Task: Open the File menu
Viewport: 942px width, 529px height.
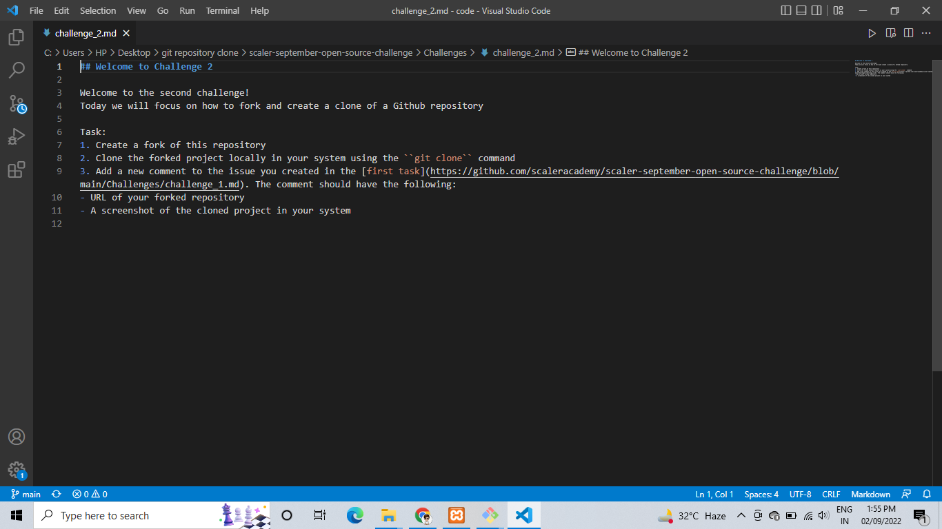Action: pyautogui.click(x=37, y=10)
